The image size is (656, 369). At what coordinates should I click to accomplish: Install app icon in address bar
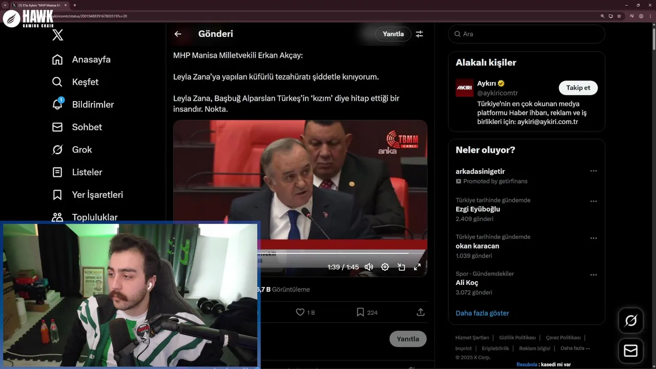pos(611,16)
